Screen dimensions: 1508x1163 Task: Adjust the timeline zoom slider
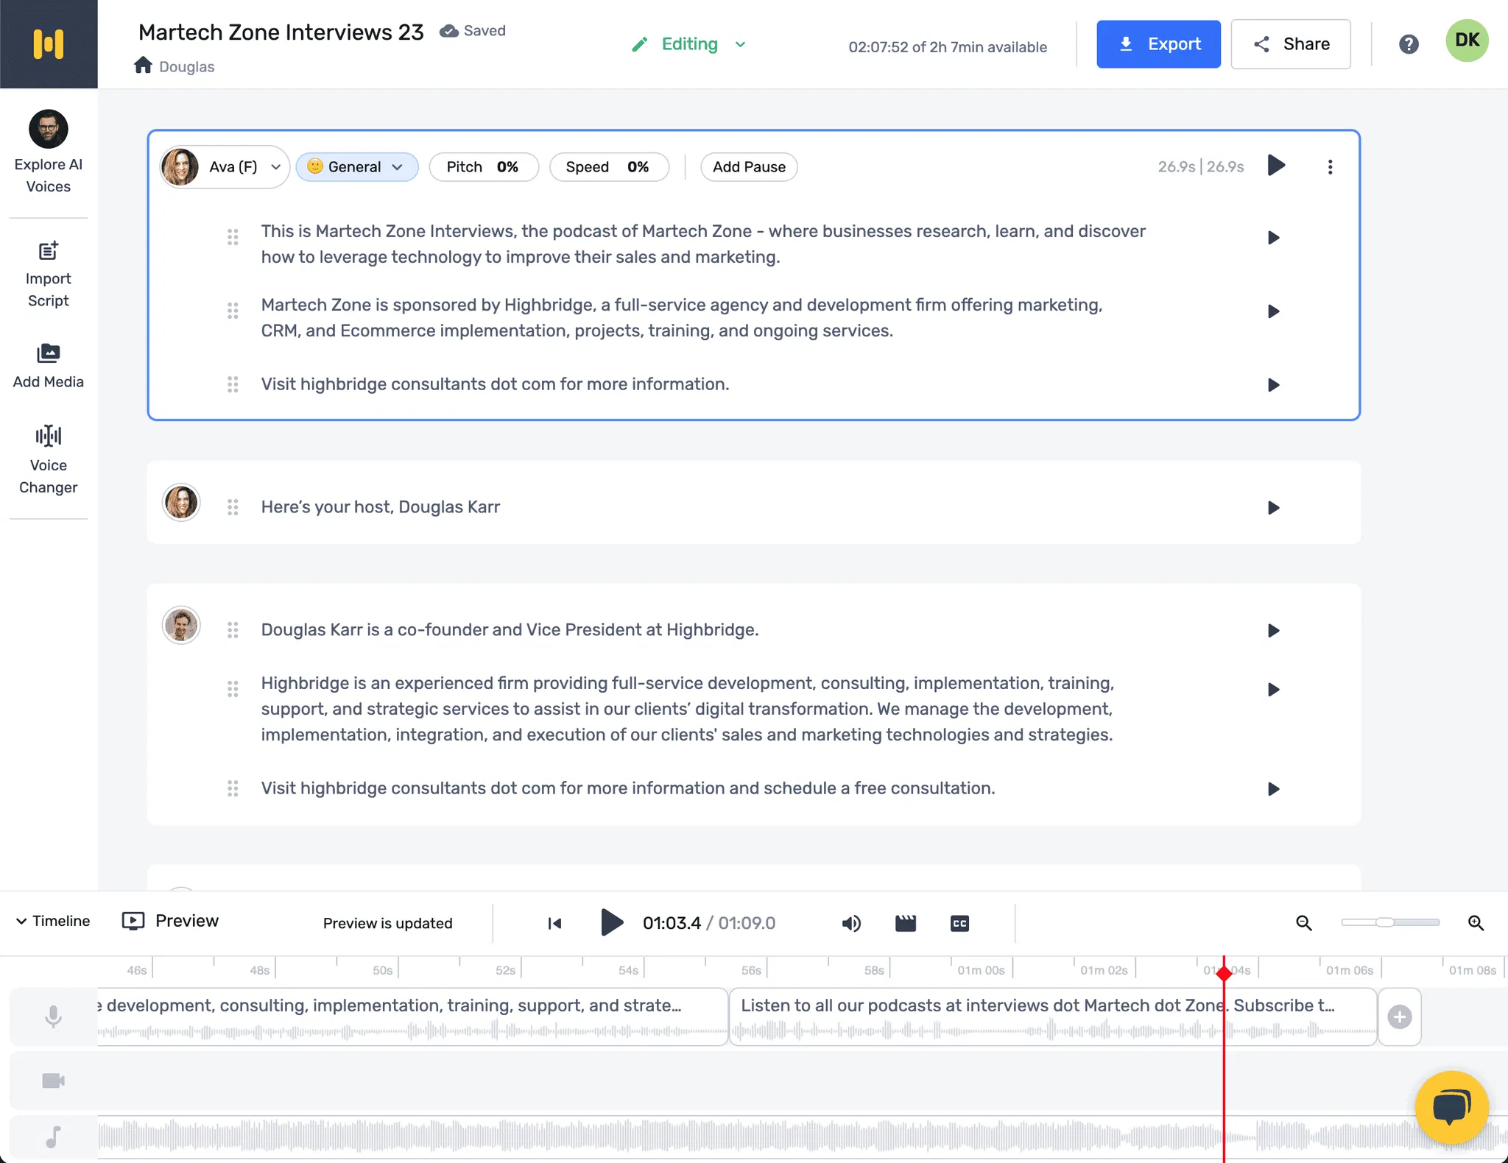pyautogui.click(x=1385, y=922)
